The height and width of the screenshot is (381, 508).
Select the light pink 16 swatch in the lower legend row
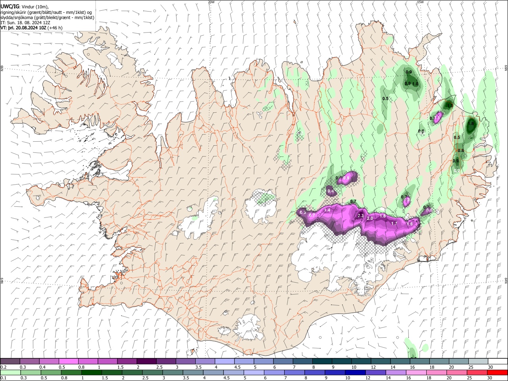[416, 372]
